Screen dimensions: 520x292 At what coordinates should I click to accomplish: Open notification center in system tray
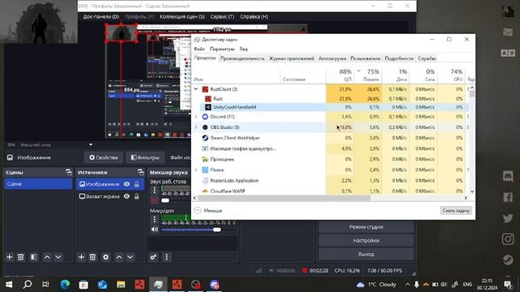508,285
